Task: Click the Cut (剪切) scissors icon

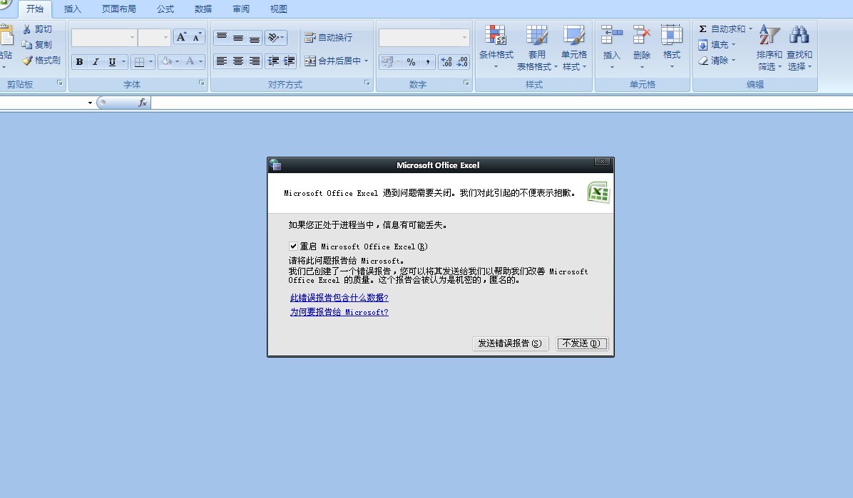Action: click(x=26, y=29)
